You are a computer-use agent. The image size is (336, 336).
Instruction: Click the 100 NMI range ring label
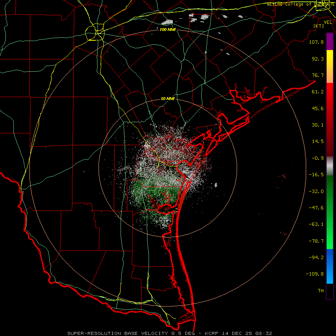(168, 29)
